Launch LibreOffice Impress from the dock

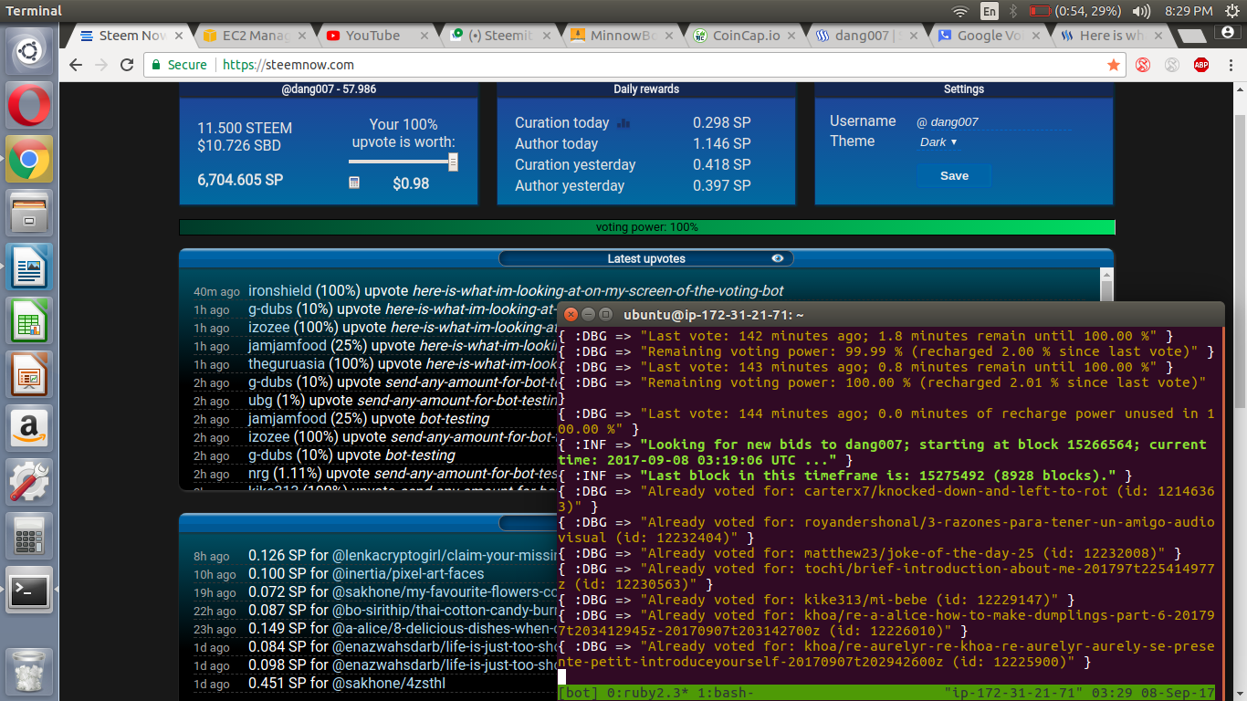(30, 375)
